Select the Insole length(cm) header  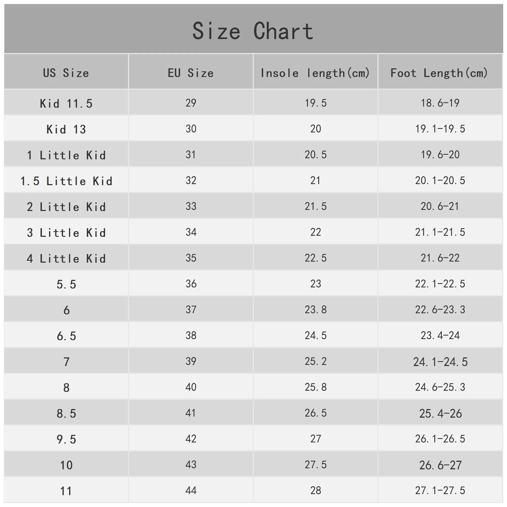315,73
